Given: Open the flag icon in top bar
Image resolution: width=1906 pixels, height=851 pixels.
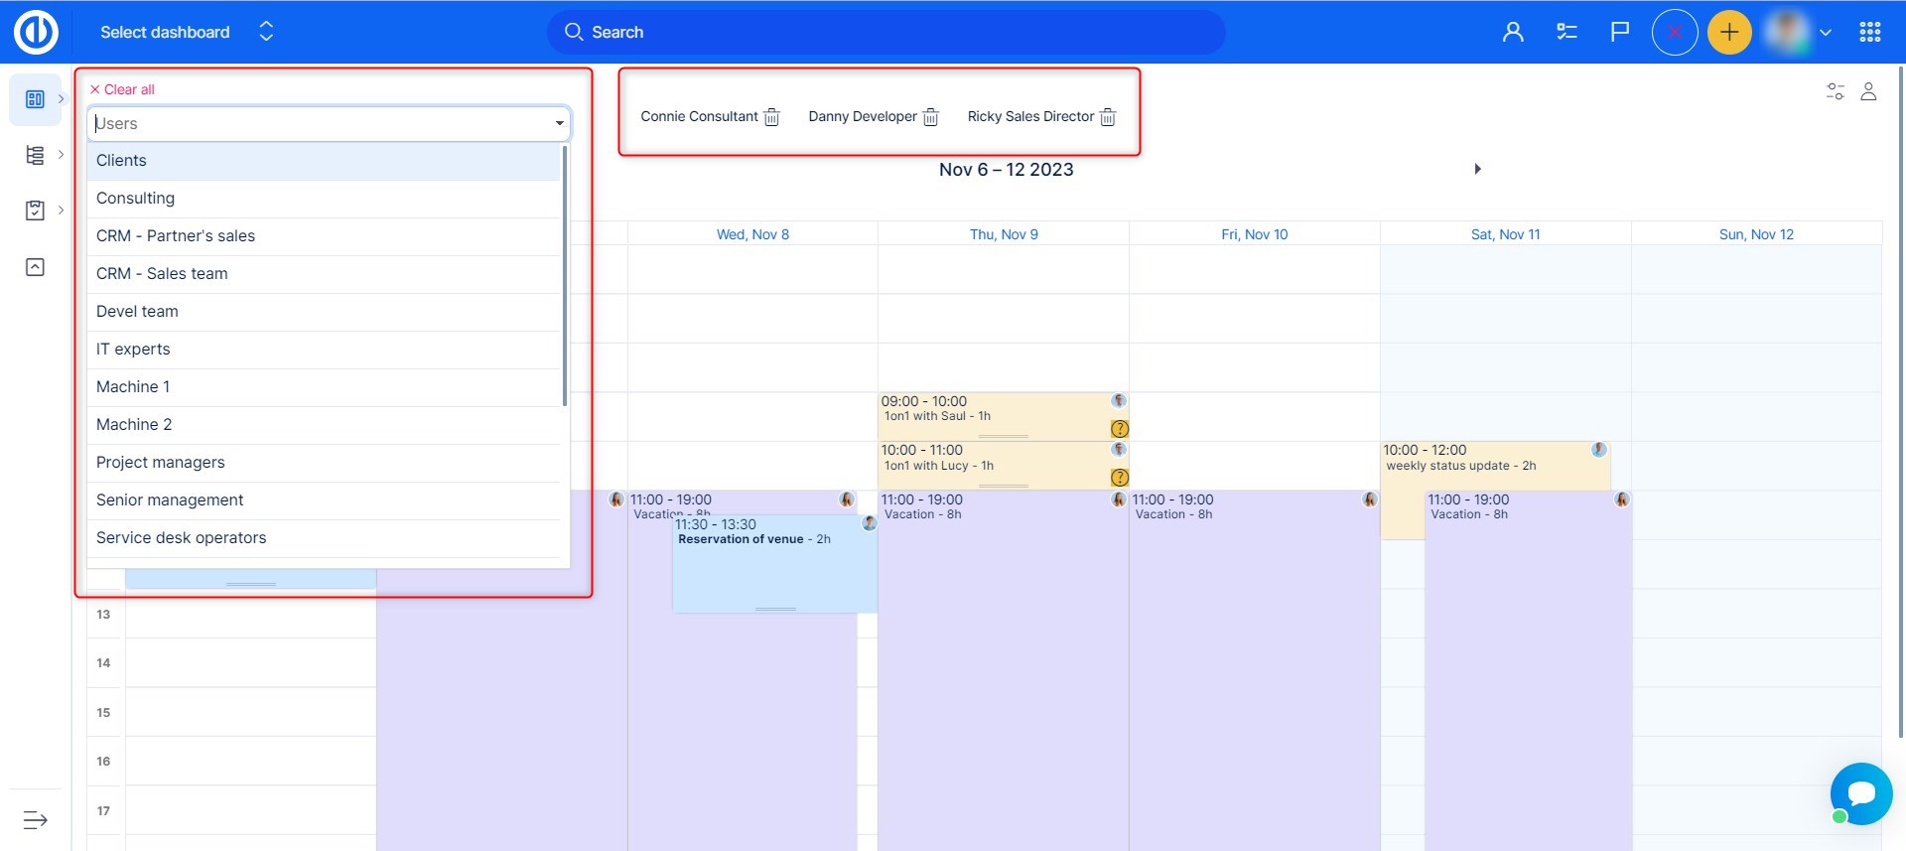Looking at the screenshot, I should click(1619, 32).
